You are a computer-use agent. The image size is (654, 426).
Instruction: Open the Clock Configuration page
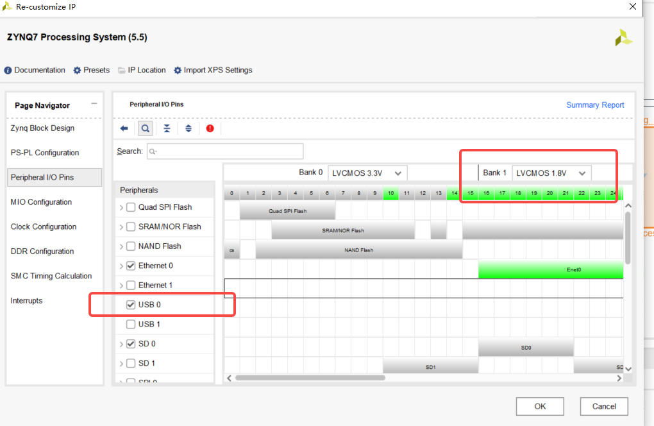(x=44, y=227)
